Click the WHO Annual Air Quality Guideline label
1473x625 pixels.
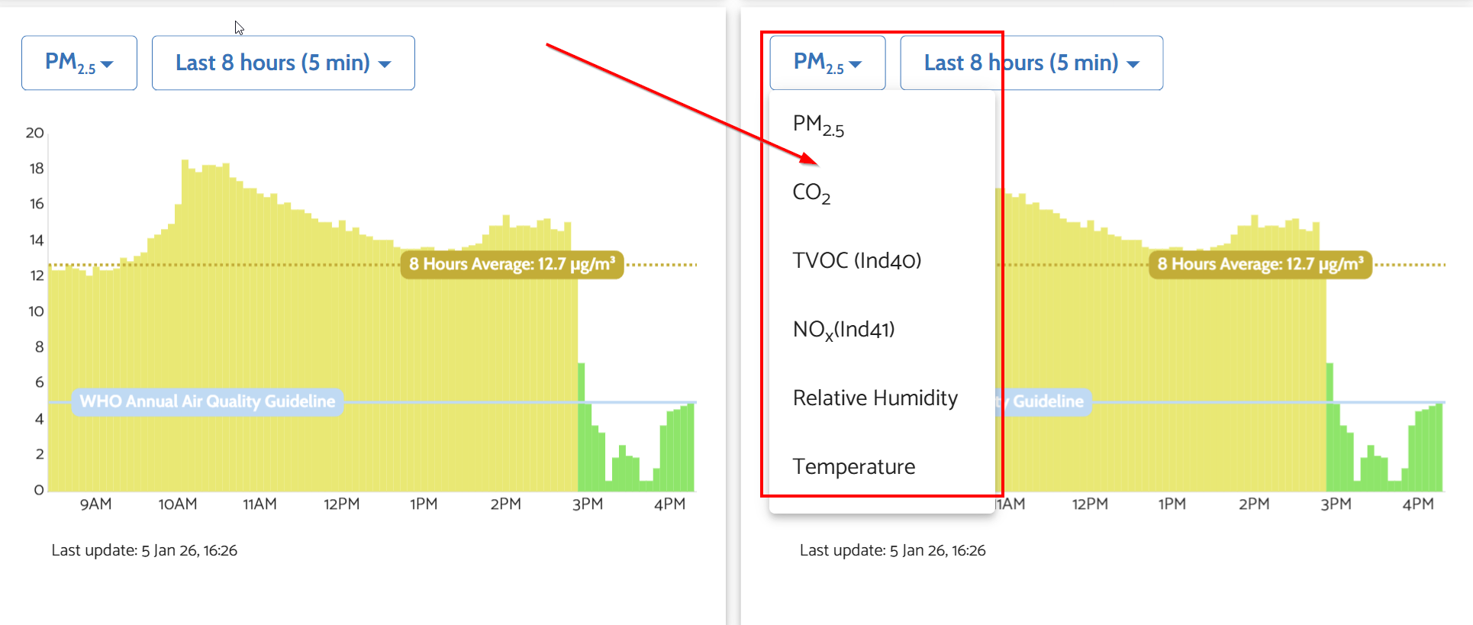click(207, 401)
